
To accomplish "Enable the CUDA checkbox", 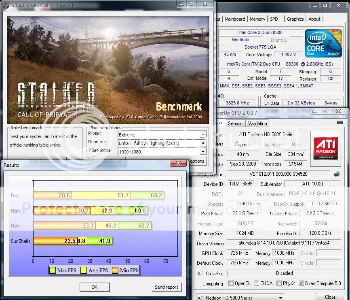I will (256, 283).
